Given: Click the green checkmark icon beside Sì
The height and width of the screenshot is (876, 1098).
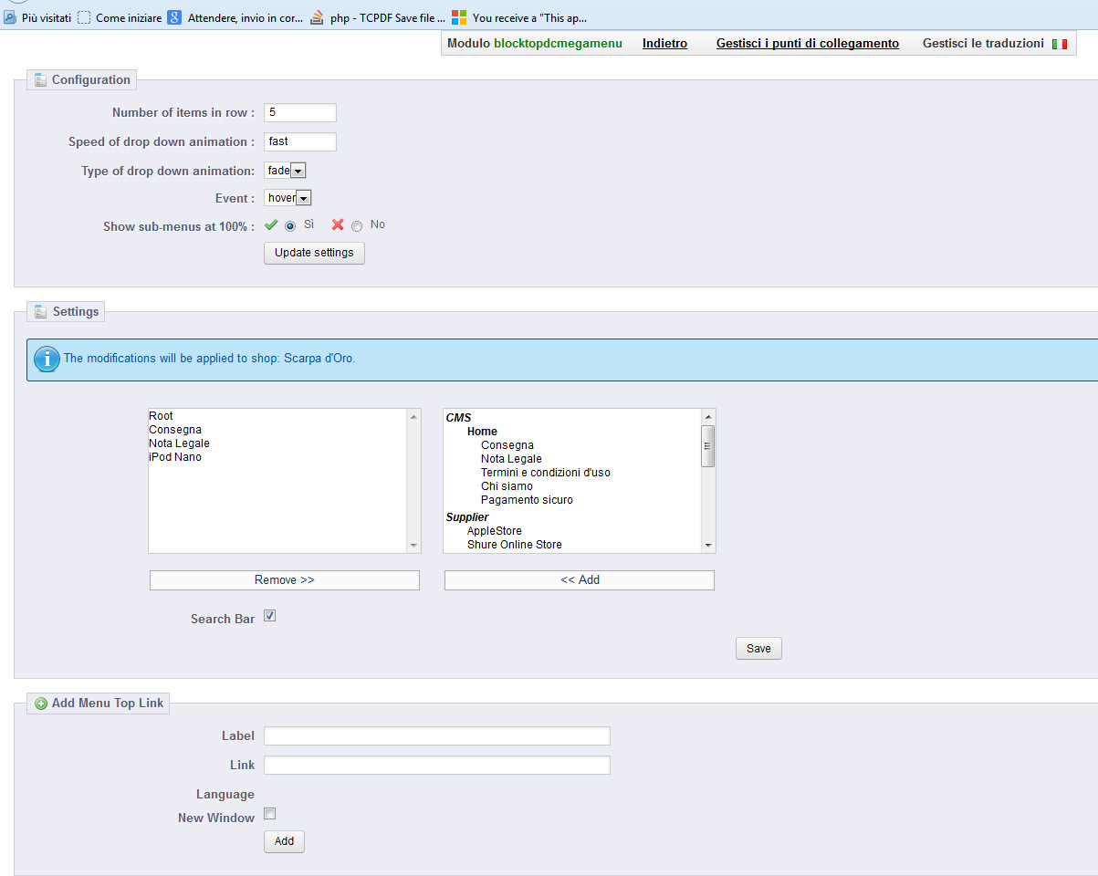Looking at the screenshot, I should tap(271, 224).
